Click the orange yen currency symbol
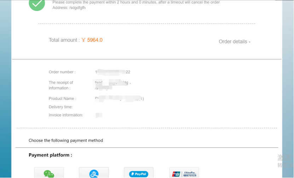This screenshot has width=294, height=178. point(83,40)
